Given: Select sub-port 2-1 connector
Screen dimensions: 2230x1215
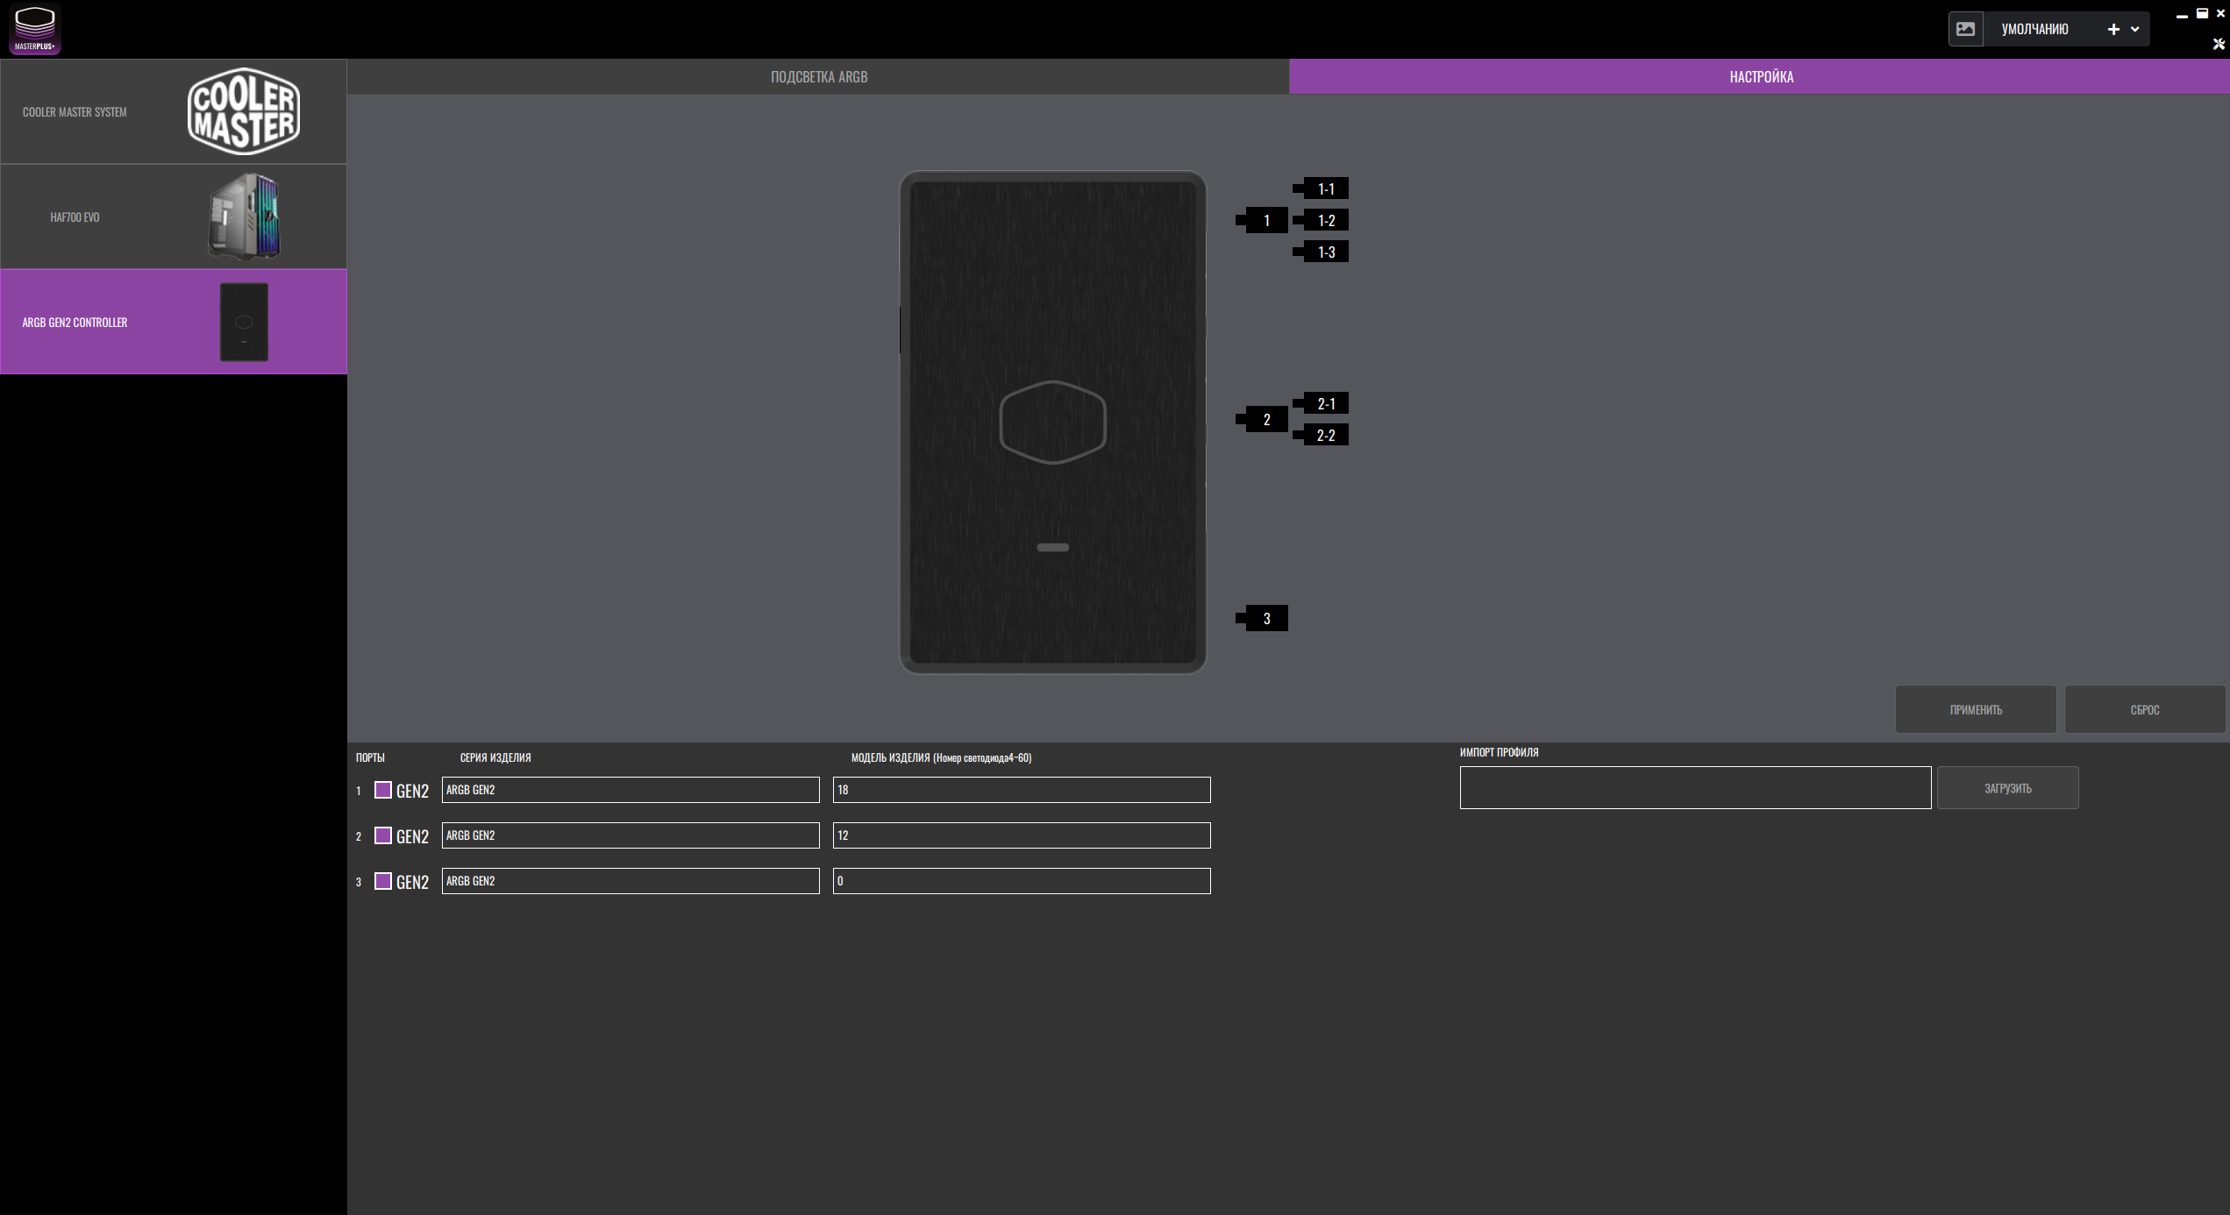Looking at the screenshot, I should [1322, 403].
